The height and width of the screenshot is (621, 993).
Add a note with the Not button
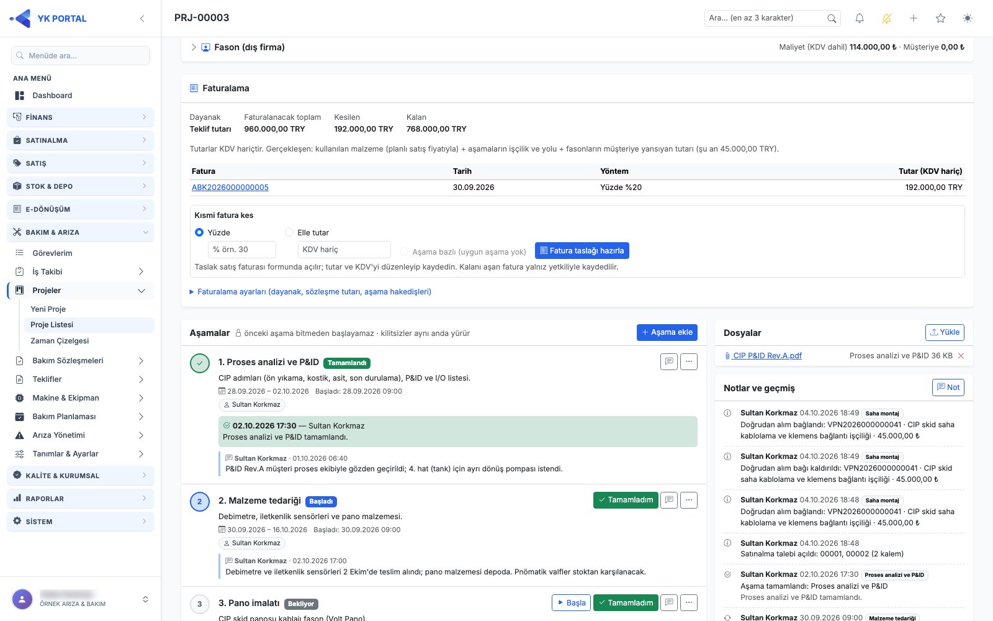pos(948,388)
